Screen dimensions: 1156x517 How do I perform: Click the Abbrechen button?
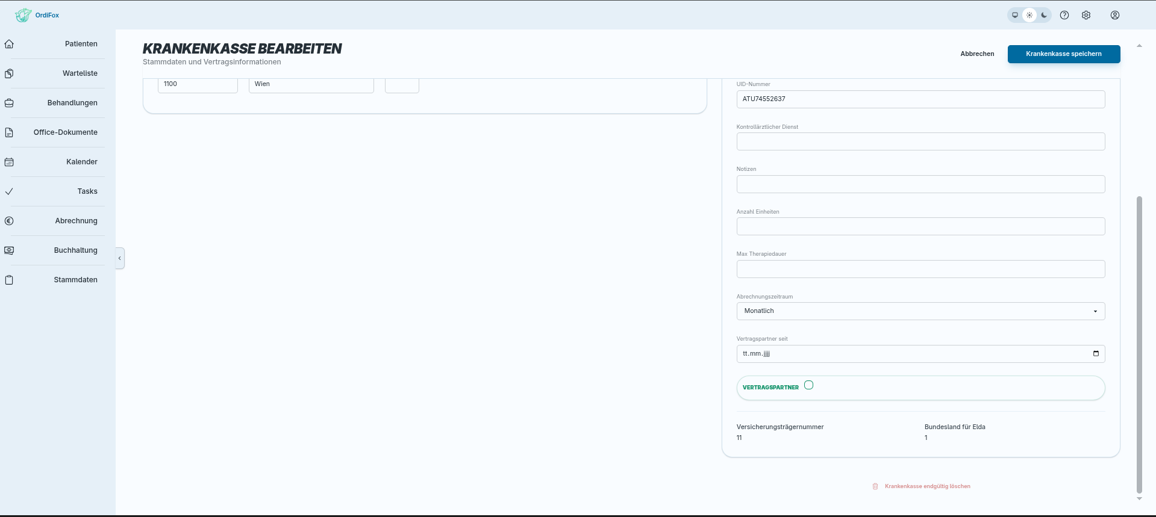pyautogui.click(x=977, y=54)
